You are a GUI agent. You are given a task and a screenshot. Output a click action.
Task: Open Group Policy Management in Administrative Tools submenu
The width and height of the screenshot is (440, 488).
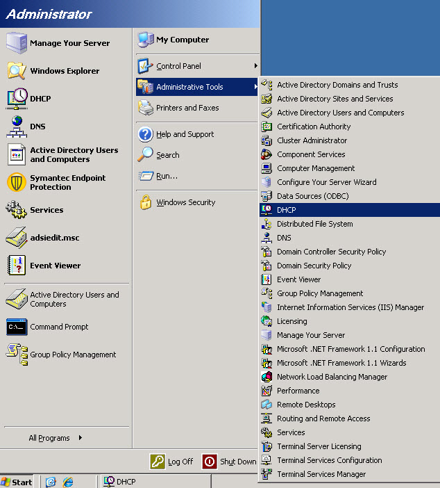point(350,293)
